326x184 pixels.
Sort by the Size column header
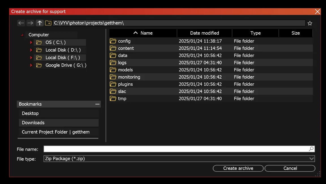(295, 33)
